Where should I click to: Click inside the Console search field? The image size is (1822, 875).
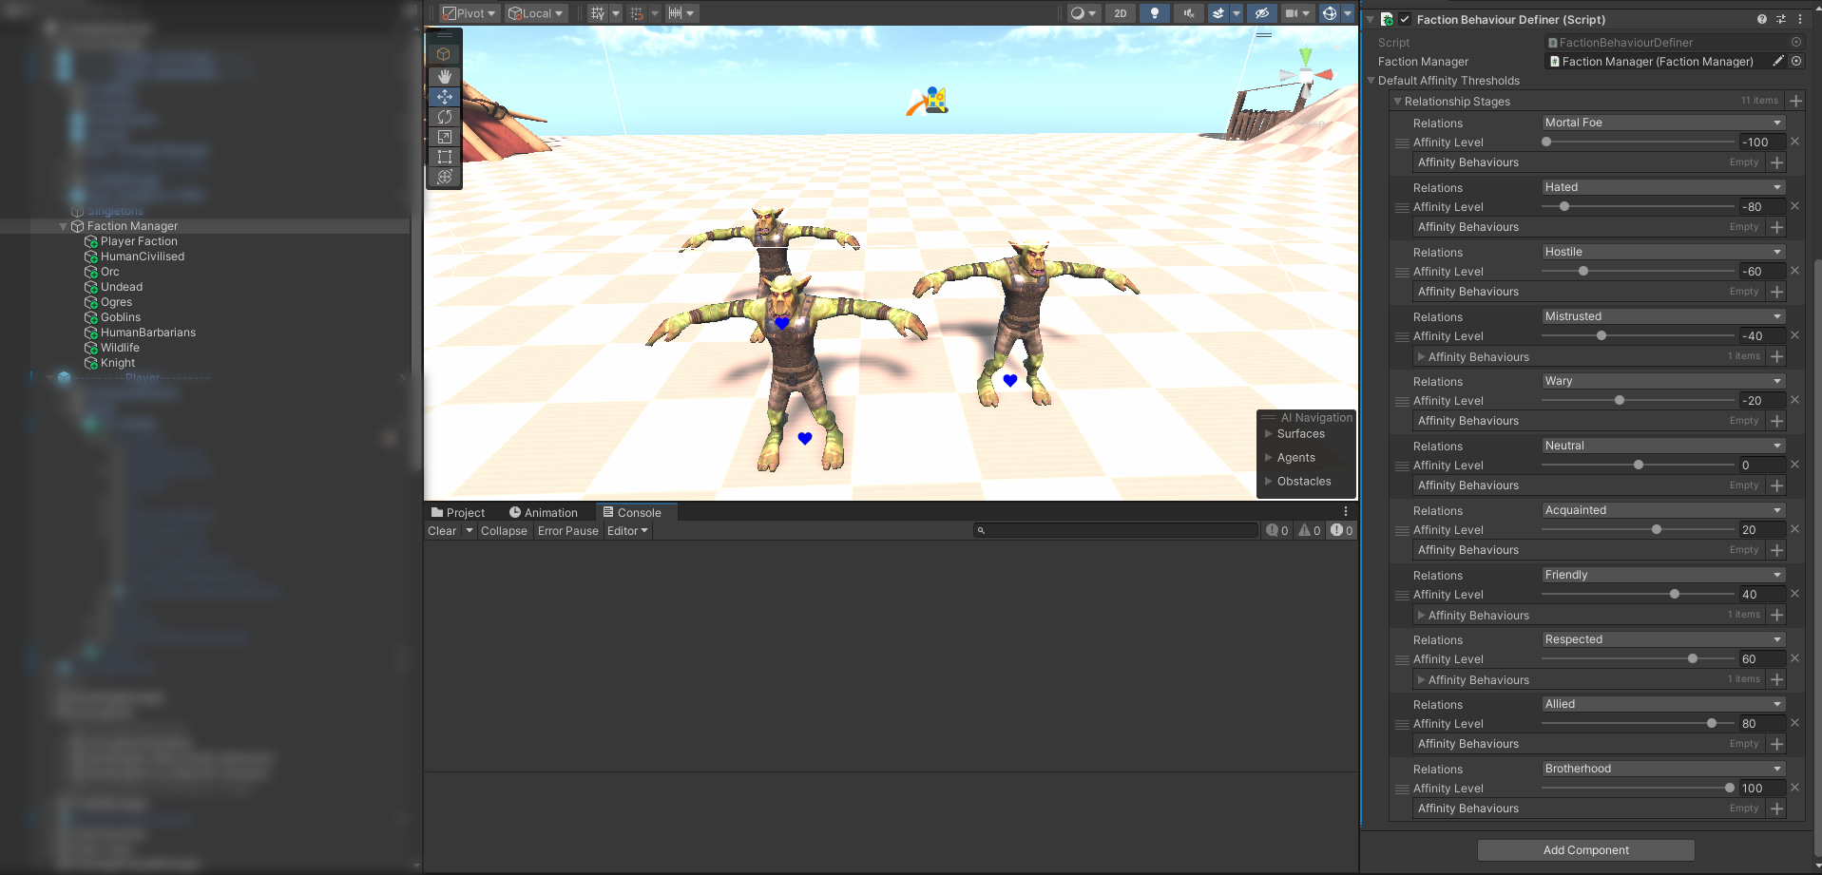point(1112,530)
